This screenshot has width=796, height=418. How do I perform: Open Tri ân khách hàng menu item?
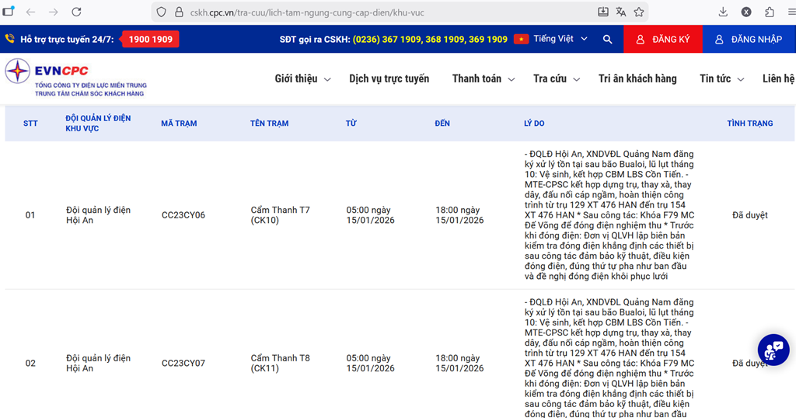click(x=637, y=78)
